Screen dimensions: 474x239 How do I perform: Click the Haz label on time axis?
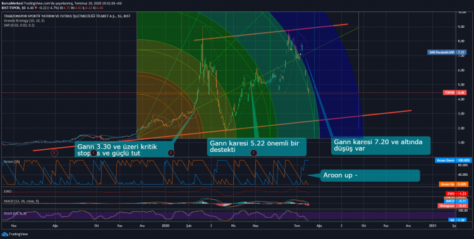coord(13,226)
